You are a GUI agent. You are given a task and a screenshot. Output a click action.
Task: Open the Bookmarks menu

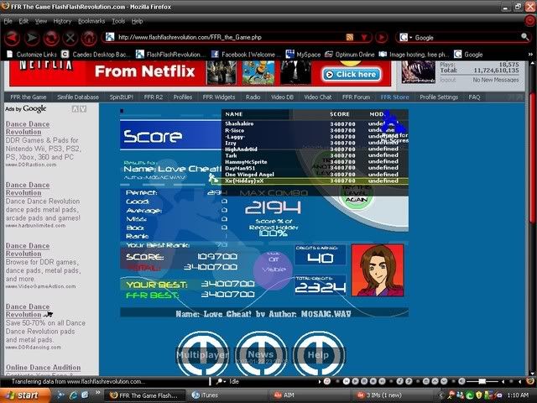[91, 20]
